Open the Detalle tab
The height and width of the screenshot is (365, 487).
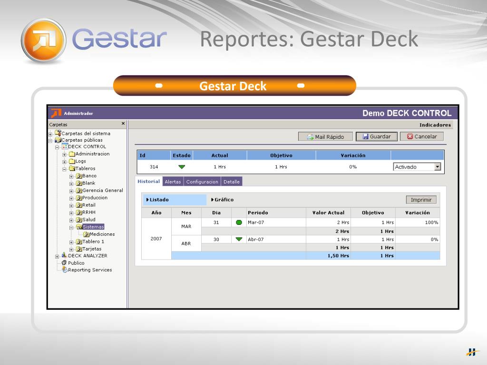pos(232,182)
